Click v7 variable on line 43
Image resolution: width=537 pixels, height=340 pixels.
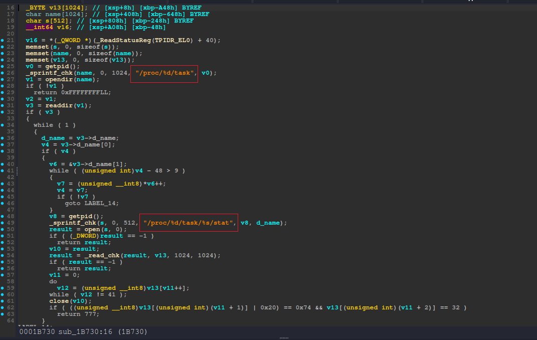(x=61, y=184)
